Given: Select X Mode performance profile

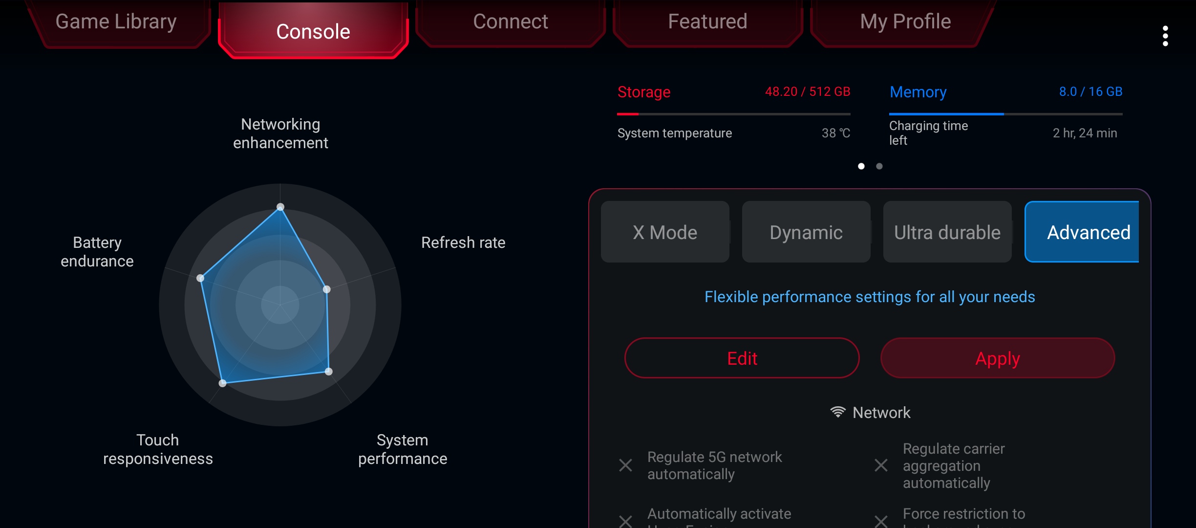Looking at the screenshot, I should pos(664,232).
